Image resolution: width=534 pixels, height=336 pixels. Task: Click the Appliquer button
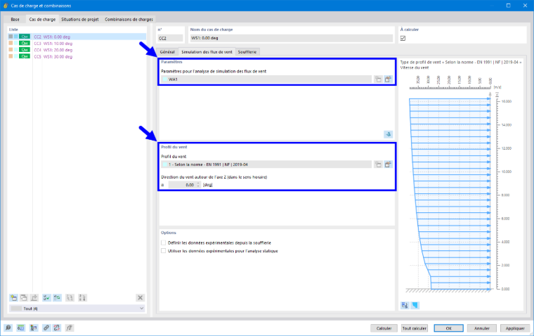coord(515,328)
